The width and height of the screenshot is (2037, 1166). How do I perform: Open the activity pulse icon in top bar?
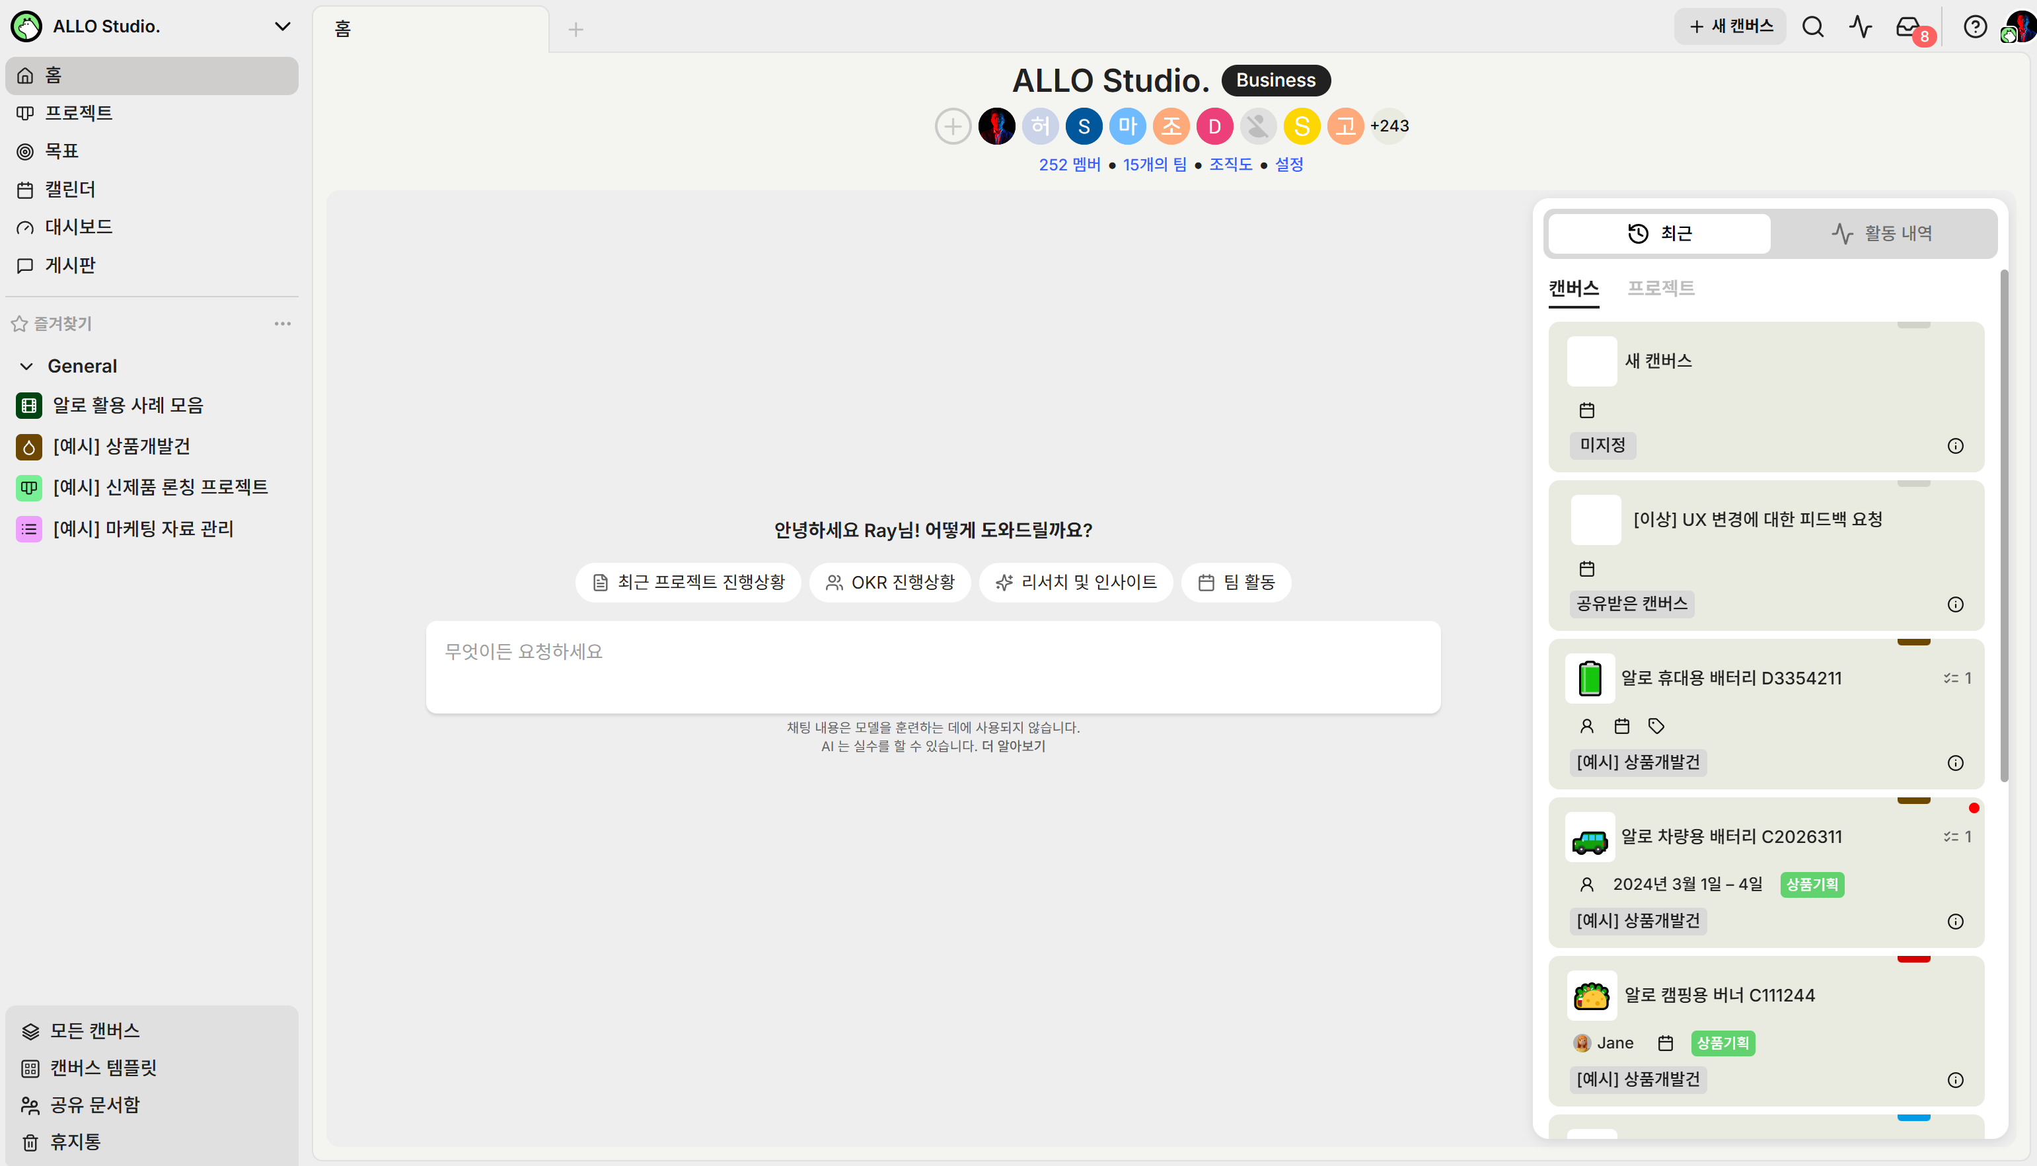point(1860,27)
